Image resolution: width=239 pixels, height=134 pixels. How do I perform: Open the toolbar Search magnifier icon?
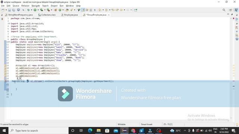(x=224, y=10)
